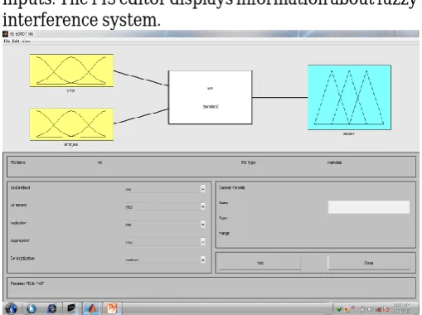Switch to MATLAB taskbar icon

(92, 308)
